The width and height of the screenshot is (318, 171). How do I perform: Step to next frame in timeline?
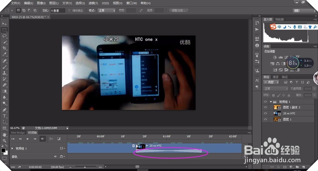click(x=35, y=139)
